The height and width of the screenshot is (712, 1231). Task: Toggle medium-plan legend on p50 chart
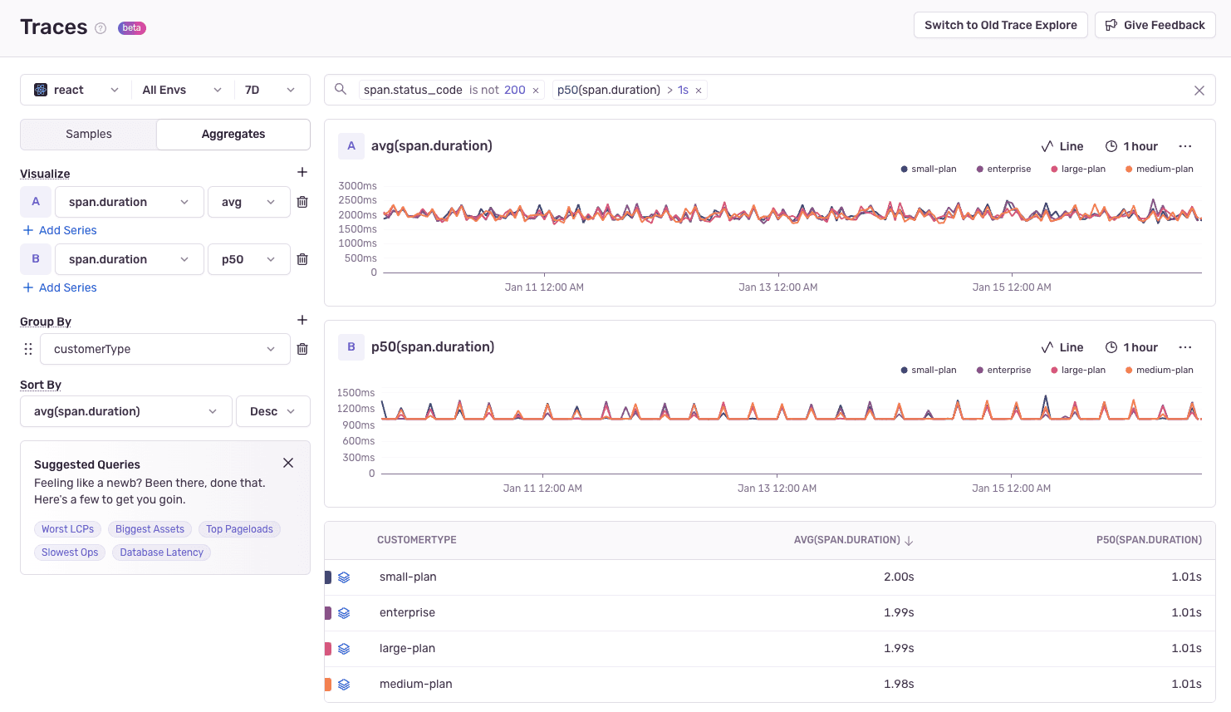(x=1158, y=370)
